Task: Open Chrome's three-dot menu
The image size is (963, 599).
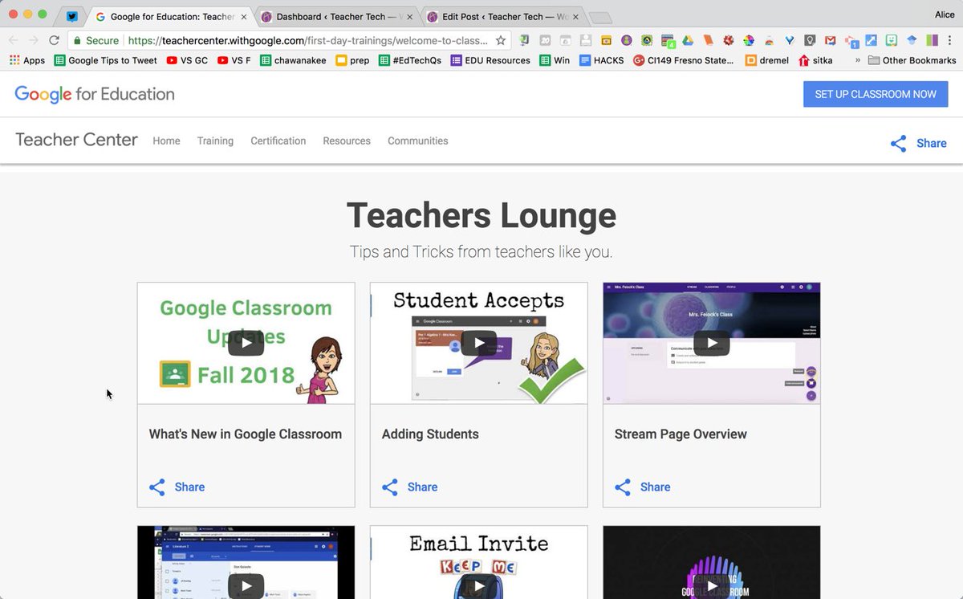Action: 949,40
